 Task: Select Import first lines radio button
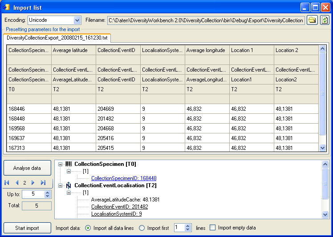point(142,228)
